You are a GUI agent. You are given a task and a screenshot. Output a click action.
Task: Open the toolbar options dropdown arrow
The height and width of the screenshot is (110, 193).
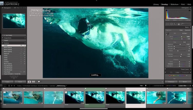click(x=162, y=82)
